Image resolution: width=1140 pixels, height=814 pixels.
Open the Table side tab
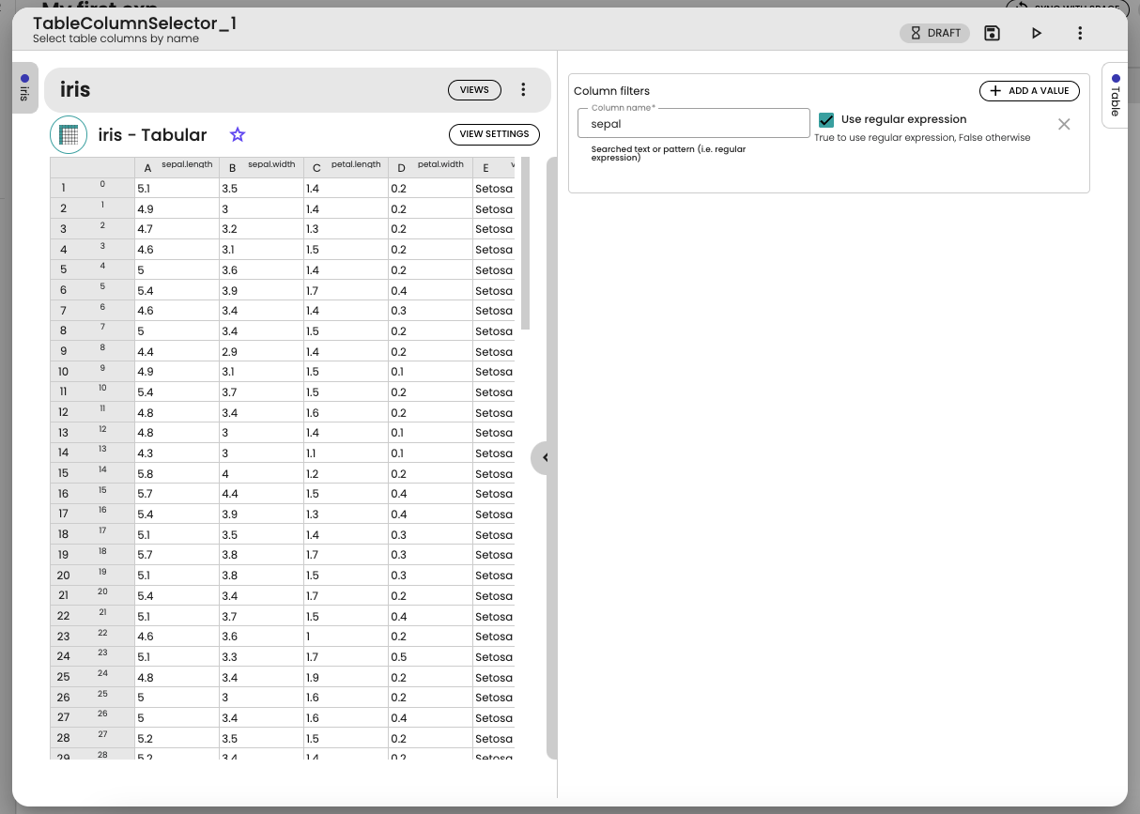coord(1115,94)
